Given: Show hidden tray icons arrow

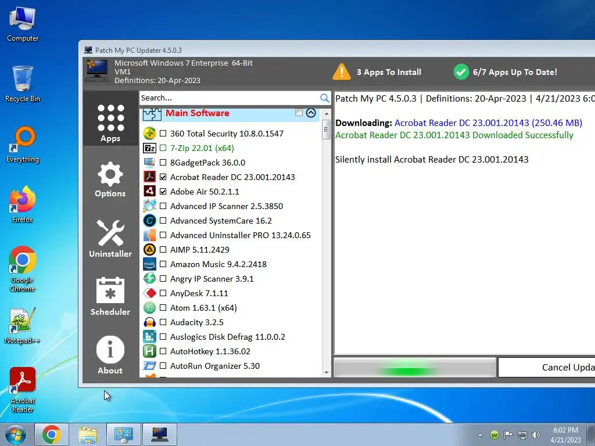Looking at the screenshot, I should [481, 435].
